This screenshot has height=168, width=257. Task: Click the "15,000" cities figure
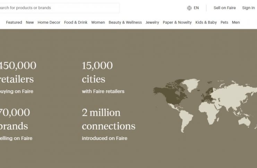tap(97, 66)
